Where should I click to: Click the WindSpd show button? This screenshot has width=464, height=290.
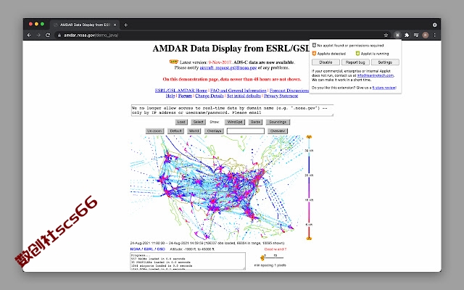click(x=235, y=122)
